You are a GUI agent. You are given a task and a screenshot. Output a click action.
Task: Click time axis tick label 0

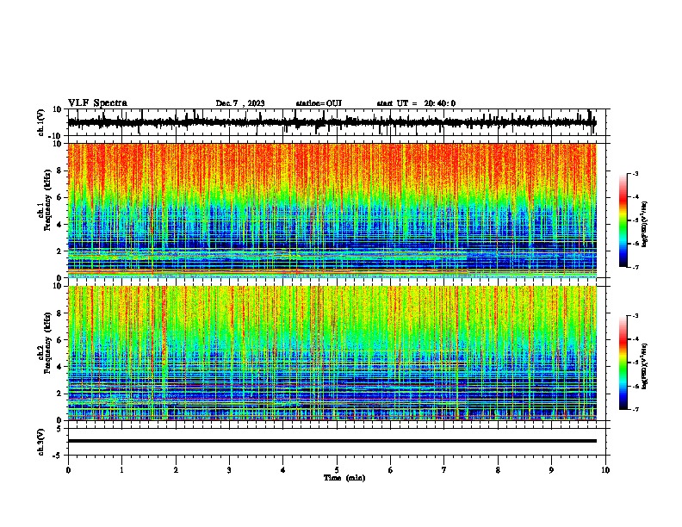click(68, 470)
